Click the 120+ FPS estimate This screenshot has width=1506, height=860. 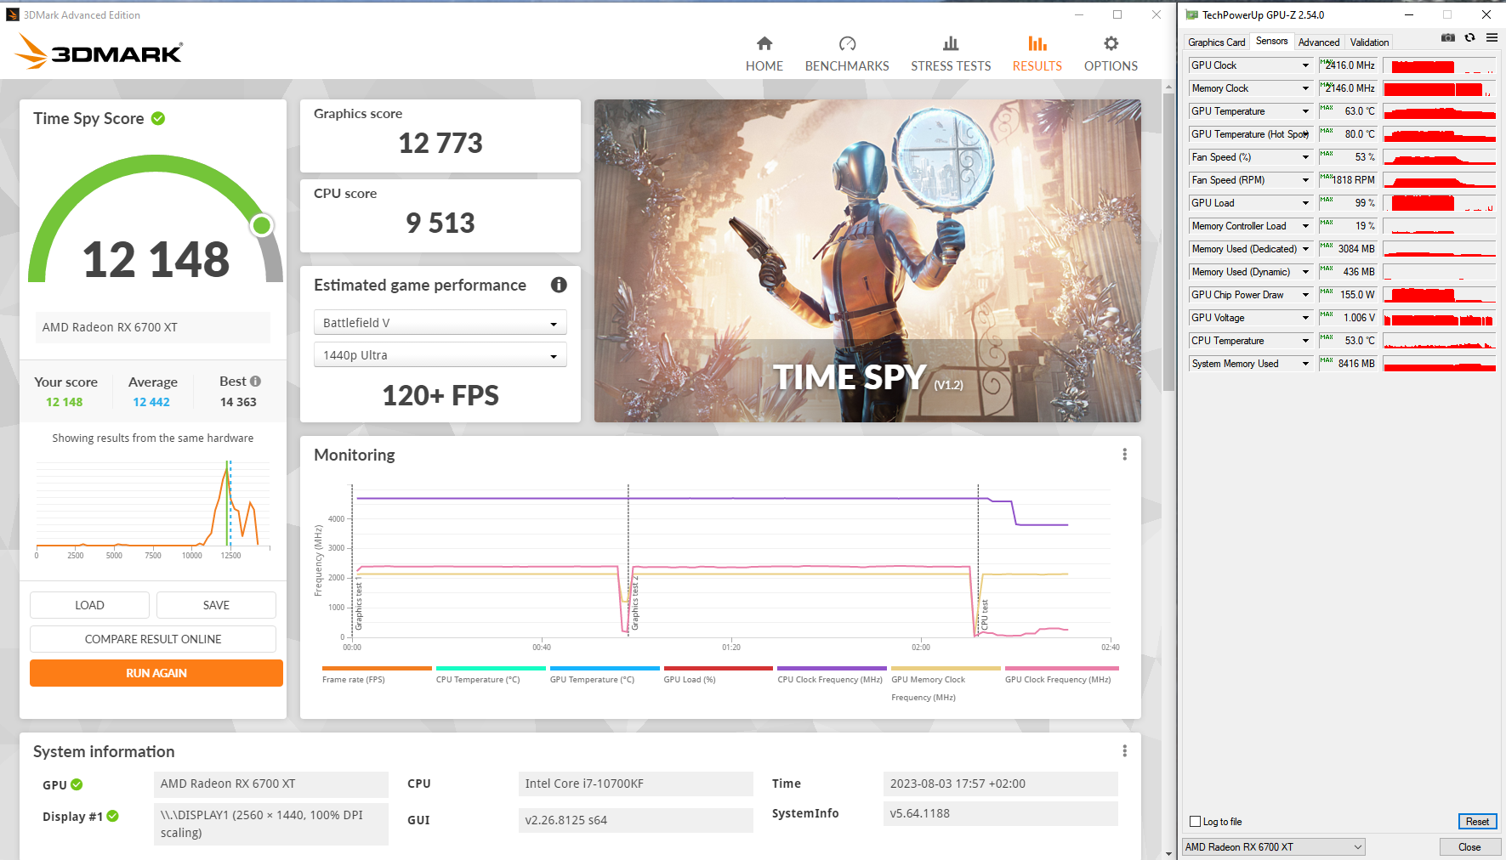pyautogui.click(x=440, y=396)
